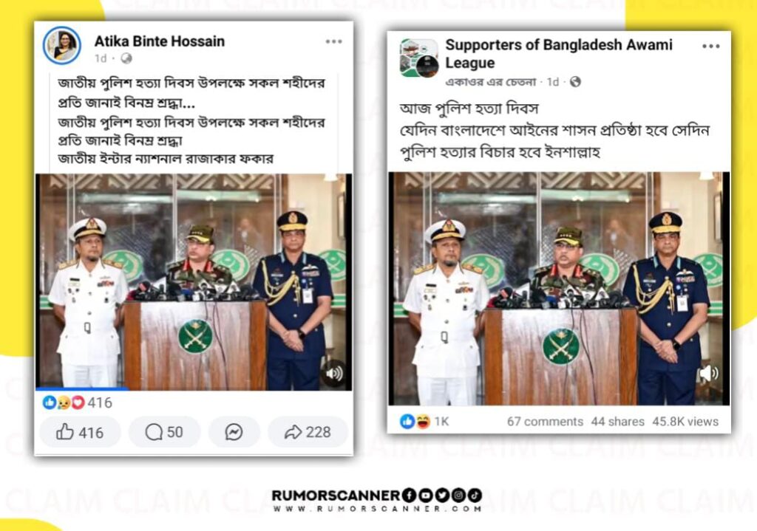Open the 44 shares link
The image size is (757, 531).
(617, 422)
